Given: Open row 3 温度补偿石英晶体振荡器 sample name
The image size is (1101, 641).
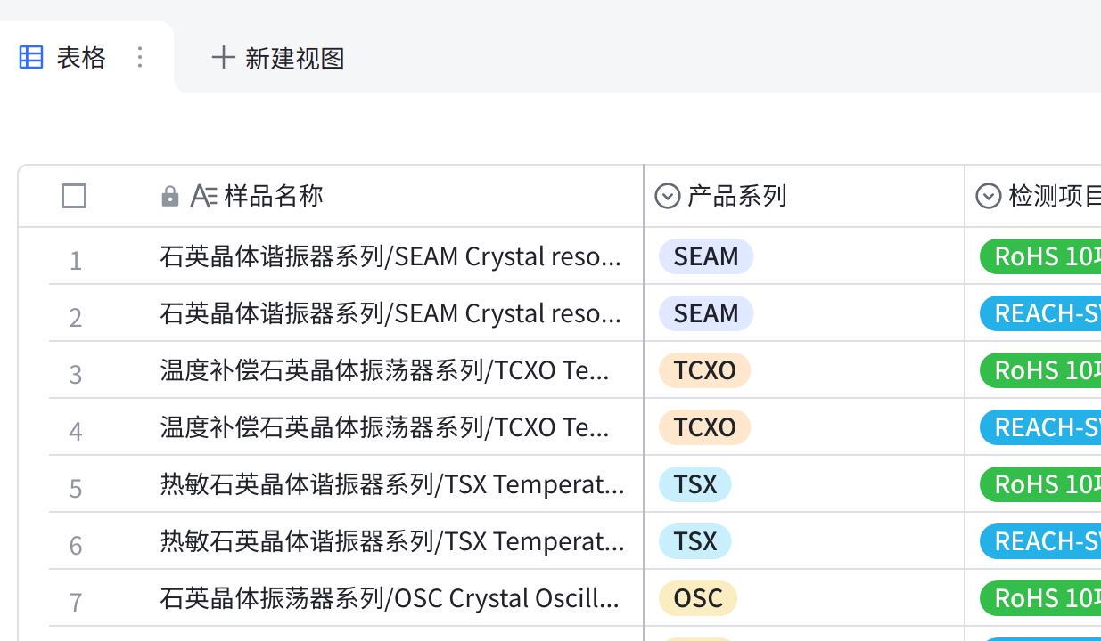Looking at the screenshot, I should (x=384, y=370).
